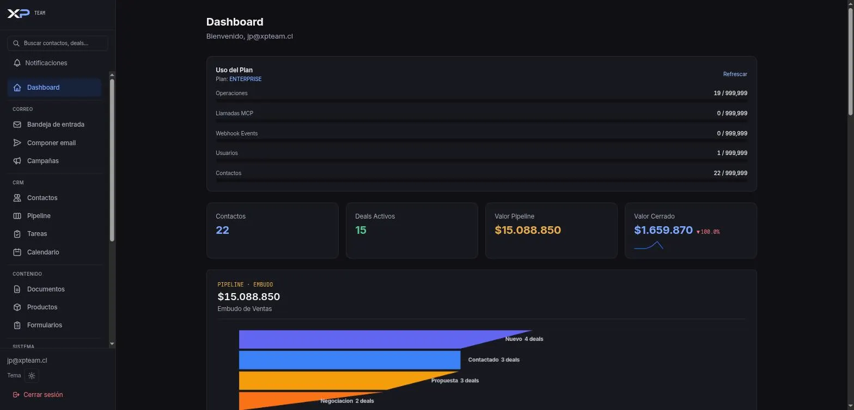Click the 'Negociacion 2 deals' label
Viewport: 854px width, 410px height.
pos(347,401)
